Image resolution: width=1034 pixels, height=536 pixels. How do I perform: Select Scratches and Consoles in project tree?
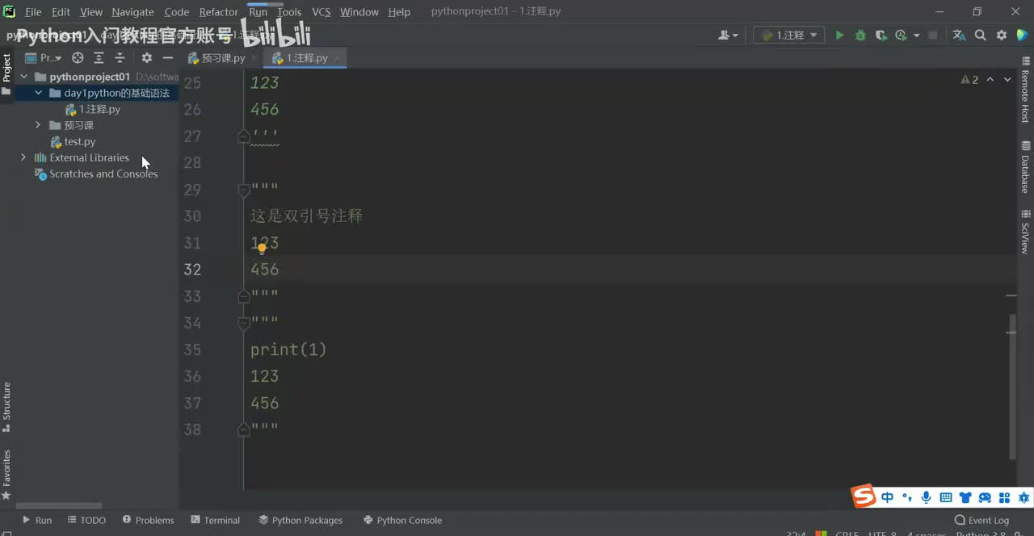pos(103,174)
